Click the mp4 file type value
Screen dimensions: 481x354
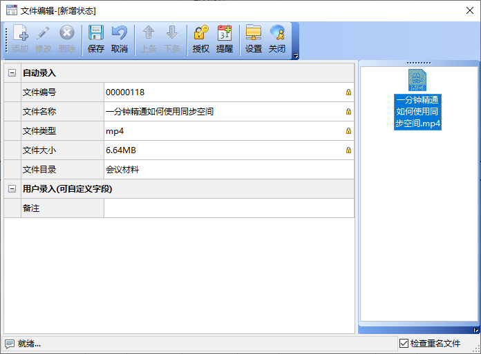coord(115,131)
